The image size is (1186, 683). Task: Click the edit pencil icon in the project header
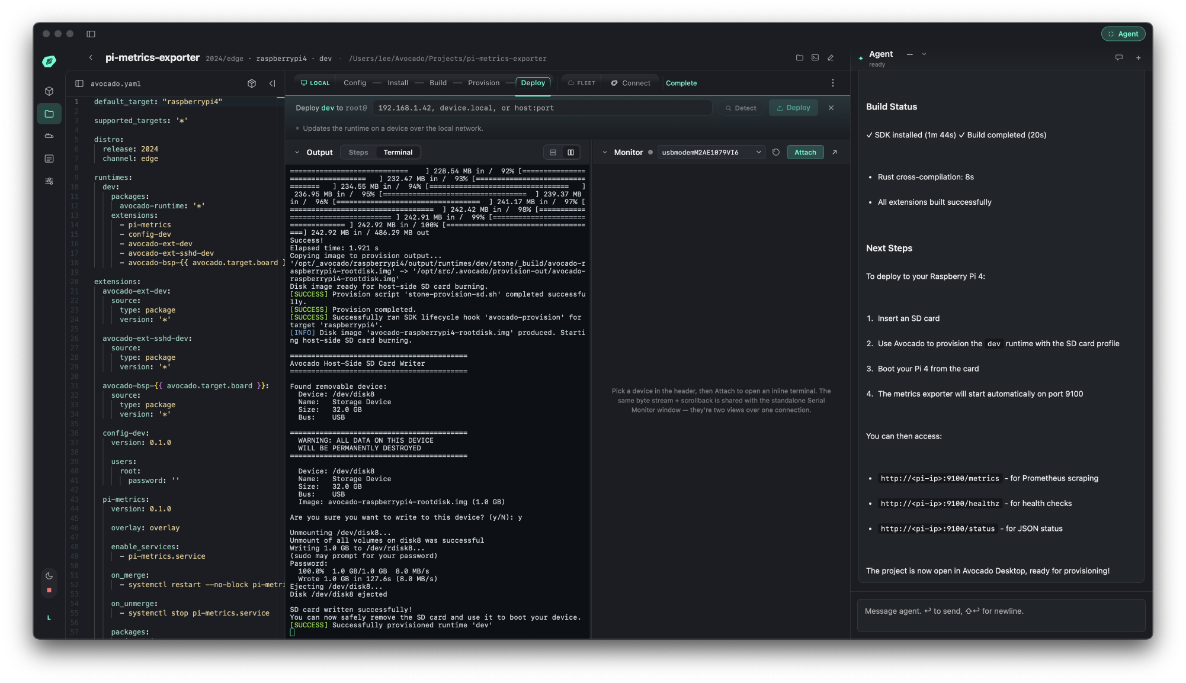831,57
